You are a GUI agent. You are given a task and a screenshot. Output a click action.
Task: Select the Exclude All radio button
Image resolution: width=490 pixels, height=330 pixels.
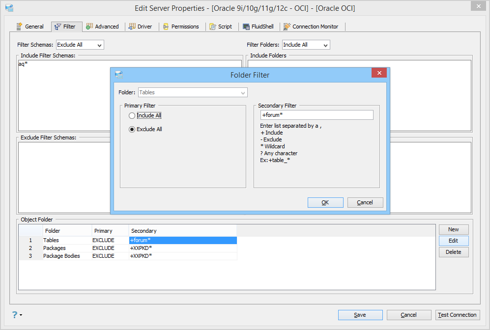(132, 129)
